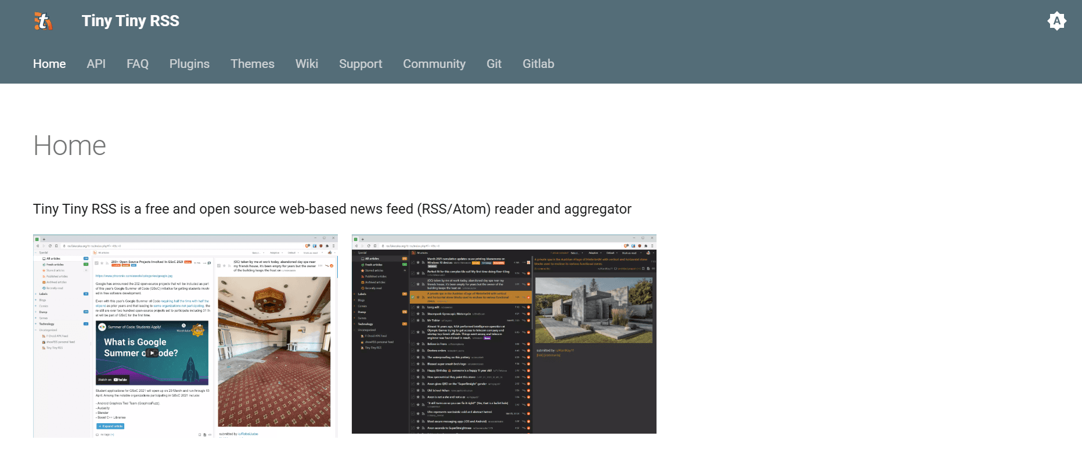Toggle the auto light/dark theme icon
The image size is (1082, 465).
pyautogui.click(x=1056, y=21)
